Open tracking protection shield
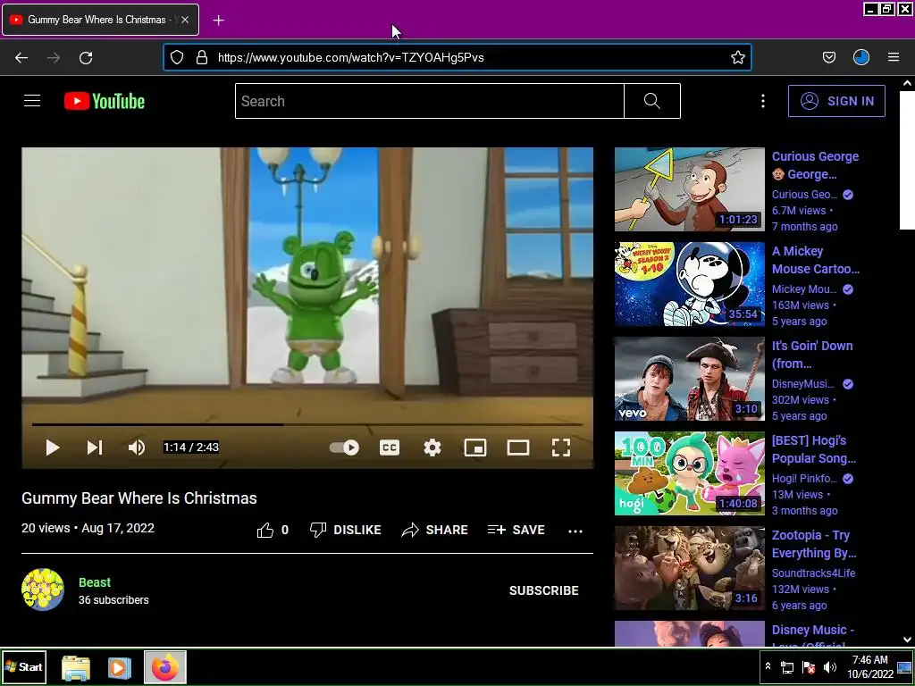Screen dimensions: 915x686 pos(177,57)
